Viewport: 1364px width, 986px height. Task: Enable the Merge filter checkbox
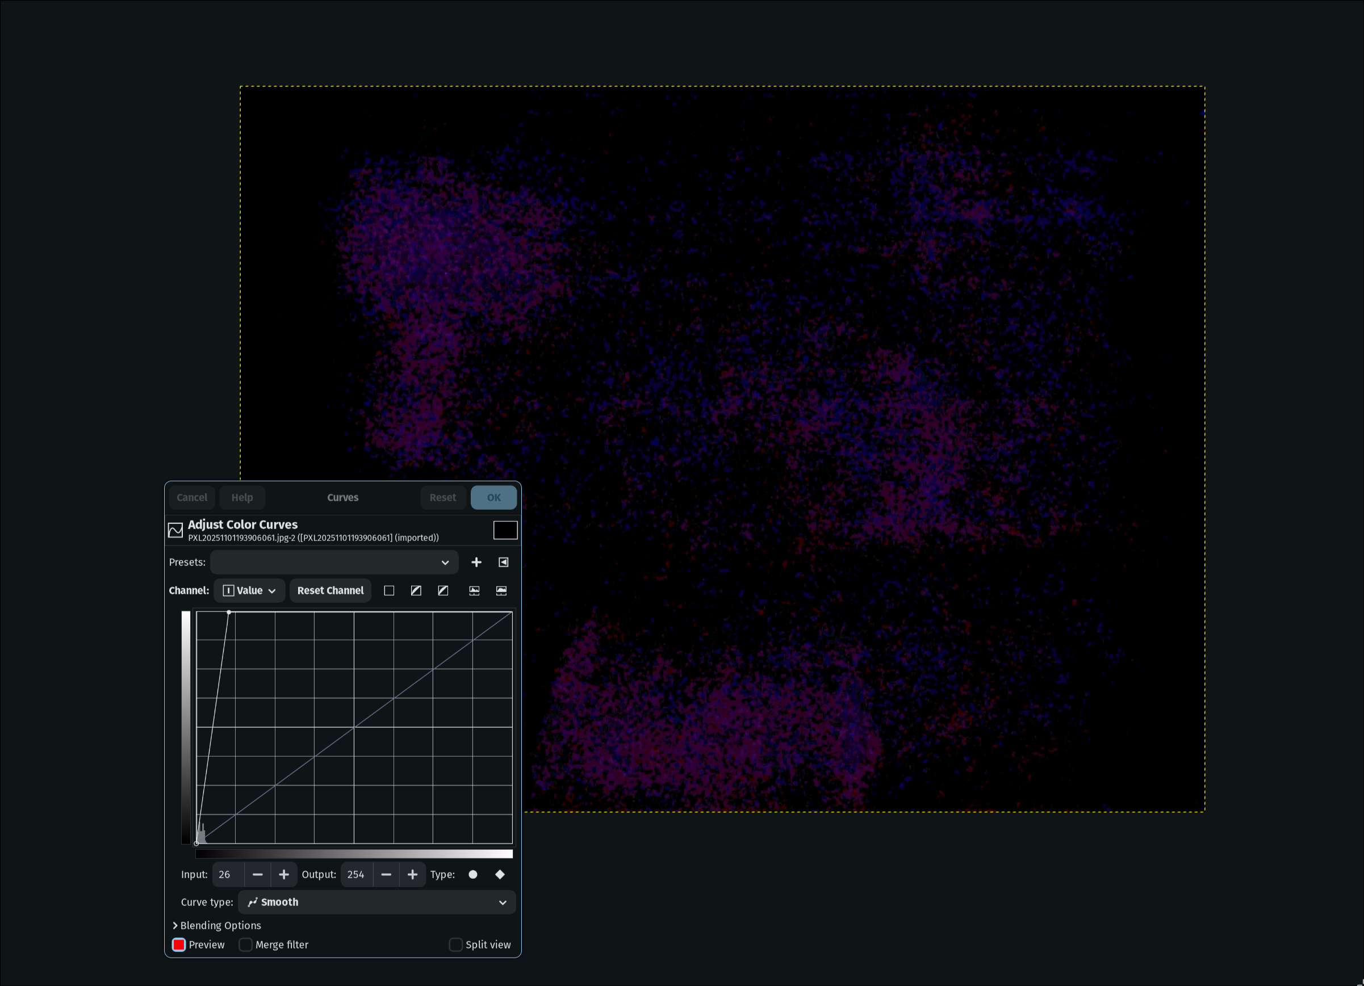tap(245, 945)
